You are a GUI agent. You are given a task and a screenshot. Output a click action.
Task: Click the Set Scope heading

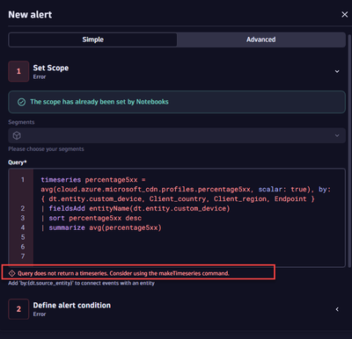coord(51,68)
